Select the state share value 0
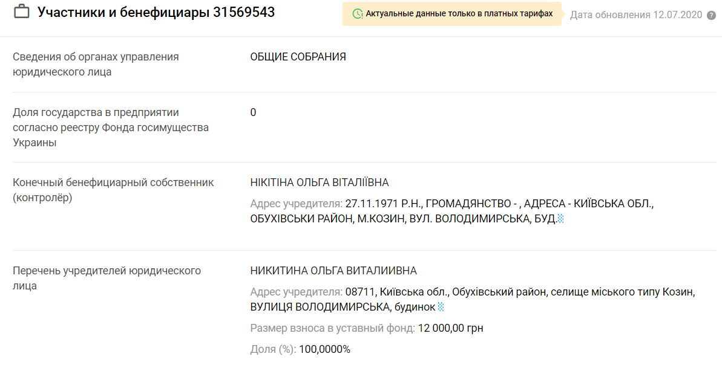The height and width of the screenshot is (368, 722). click(253, 112)
